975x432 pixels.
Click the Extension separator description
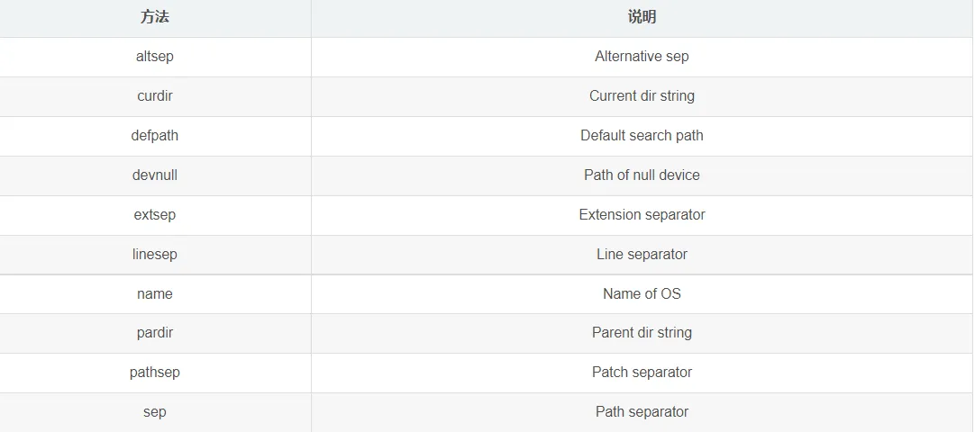pyautogui.click(x=642, y=215)
